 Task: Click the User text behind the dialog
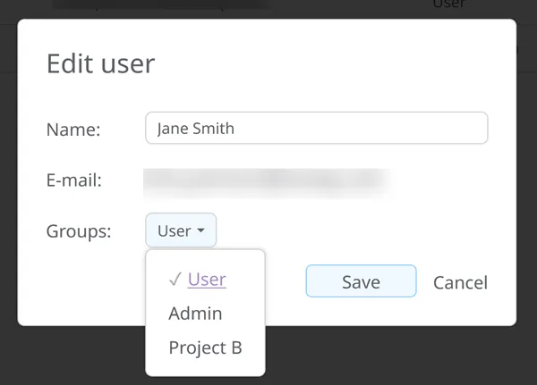pos(448,4)
